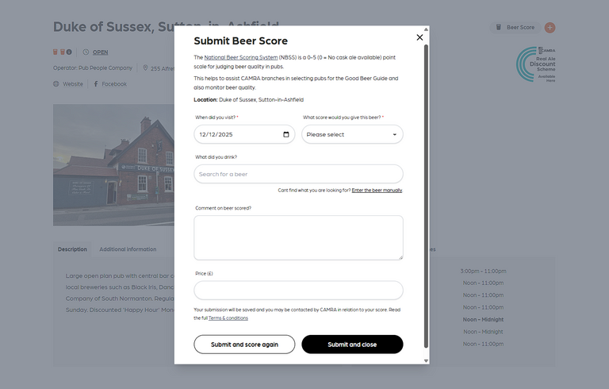Click the CAMRA Real Ale Discount Scheme logo
This screenshot has height=389, width=609.
pyautogui.click(x=537, y=64)
